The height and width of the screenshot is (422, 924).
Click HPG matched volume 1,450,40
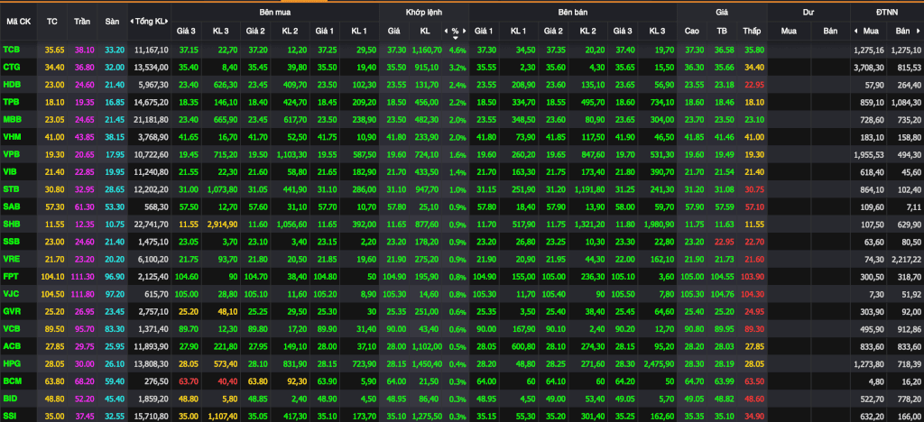click(424, 363)
